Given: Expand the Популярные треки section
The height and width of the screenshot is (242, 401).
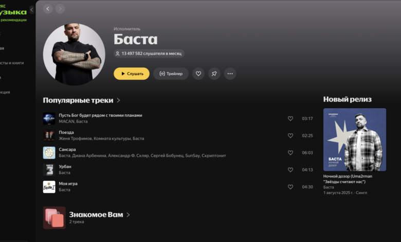Looking at the screenshot, I should click(x=118, y=100).
